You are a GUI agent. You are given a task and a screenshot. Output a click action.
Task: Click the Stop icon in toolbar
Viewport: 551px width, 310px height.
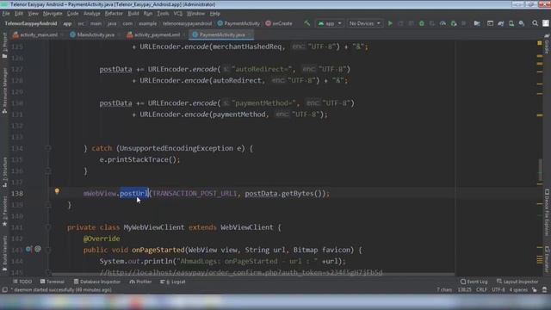point(464,23)
